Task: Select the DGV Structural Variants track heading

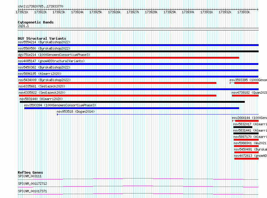Action: [x=42, y=38]
